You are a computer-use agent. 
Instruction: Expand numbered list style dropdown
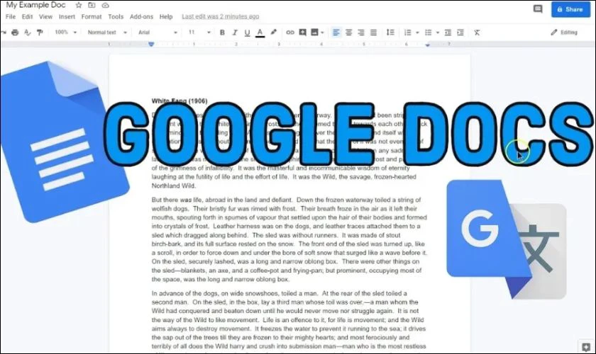pos(417,33)
